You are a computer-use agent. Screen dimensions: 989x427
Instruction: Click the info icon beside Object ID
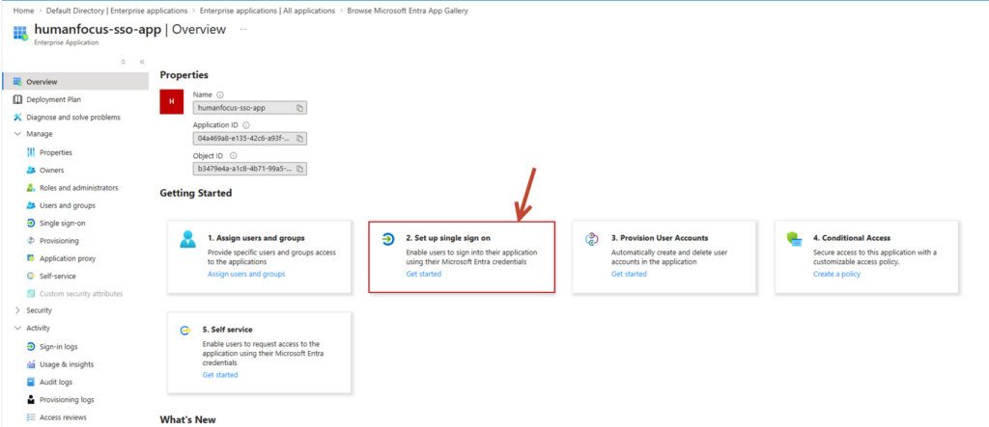(233, 155)
